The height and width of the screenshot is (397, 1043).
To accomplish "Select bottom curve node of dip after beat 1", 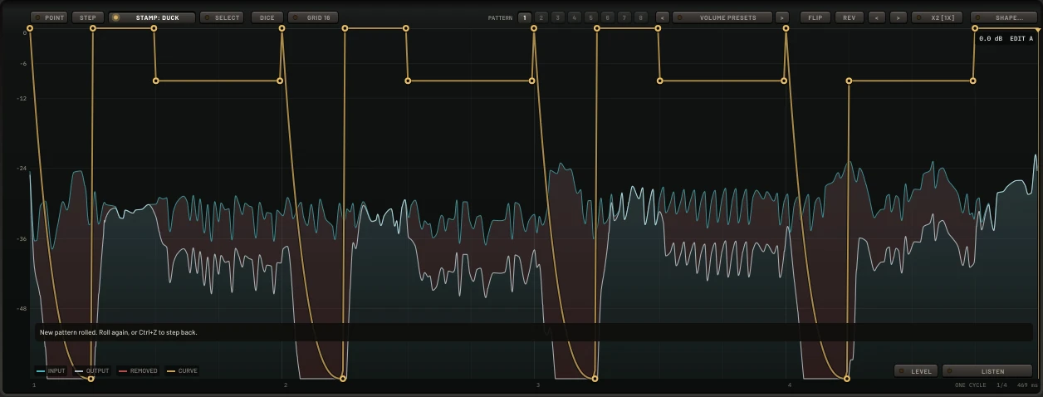I will 91,379.
